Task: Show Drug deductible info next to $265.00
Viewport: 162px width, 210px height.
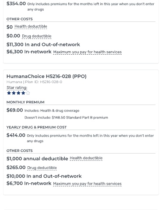Action: (x=42, y=168)
